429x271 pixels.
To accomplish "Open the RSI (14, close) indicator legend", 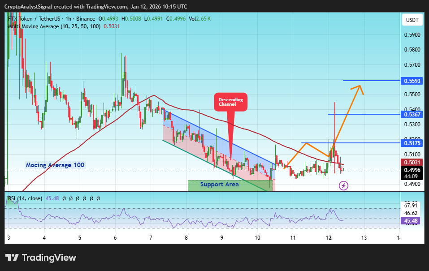I will click(25, 198).
